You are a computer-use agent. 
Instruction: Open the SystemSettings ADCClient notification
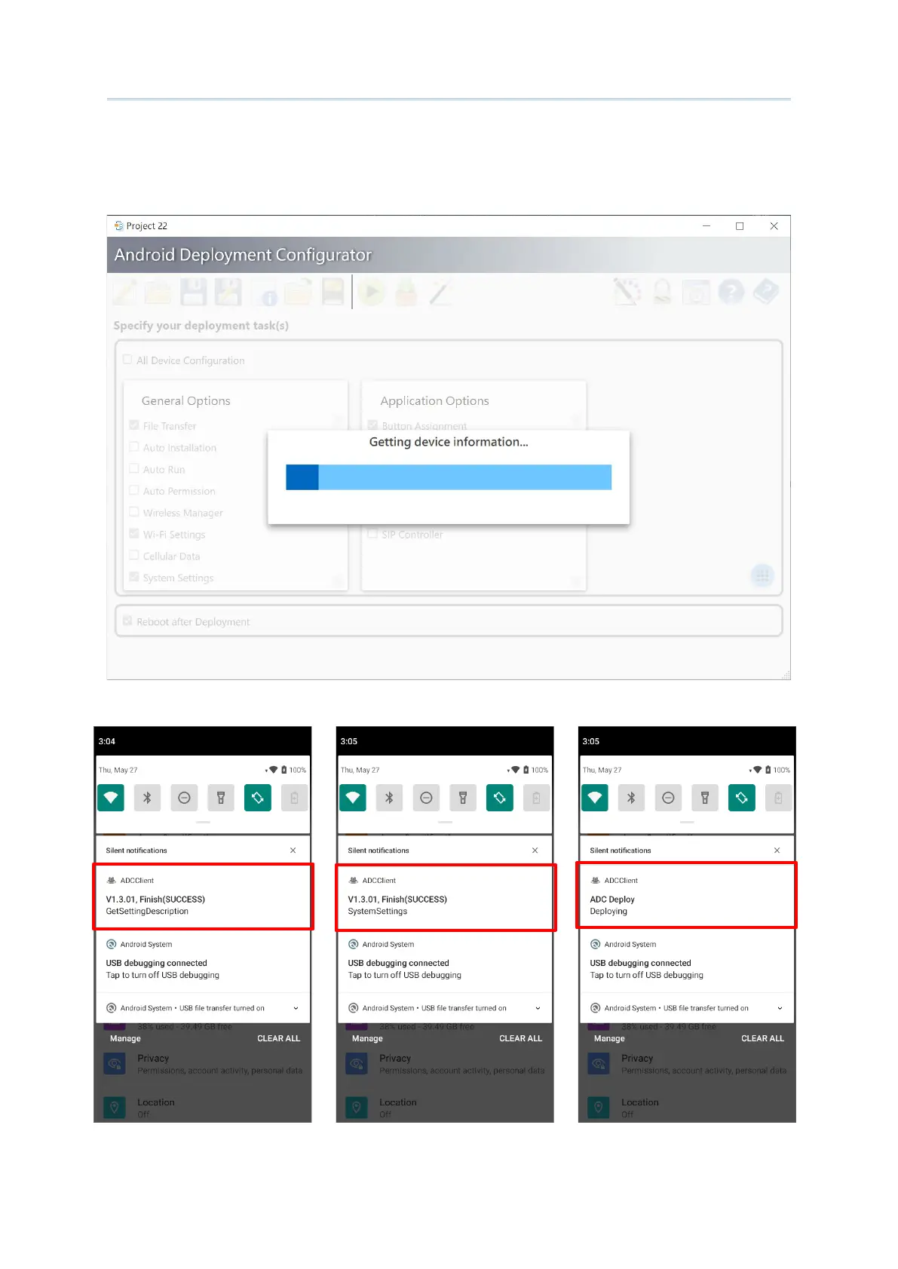445,897
